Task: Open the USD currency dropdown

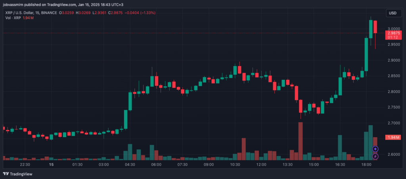Action: (x=393, y=13)
